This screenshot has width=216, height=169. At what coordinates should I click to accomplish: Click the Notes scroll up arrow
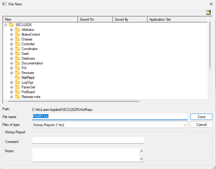click(x=142, y=151)
